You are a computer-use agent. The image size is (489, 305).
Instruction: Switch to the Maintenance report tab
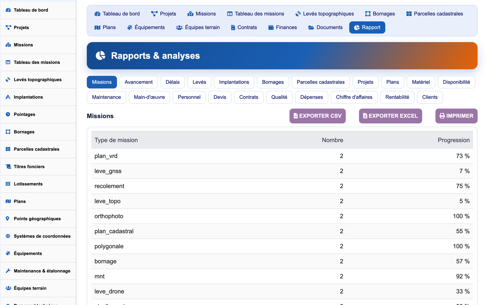coord(106,97)
